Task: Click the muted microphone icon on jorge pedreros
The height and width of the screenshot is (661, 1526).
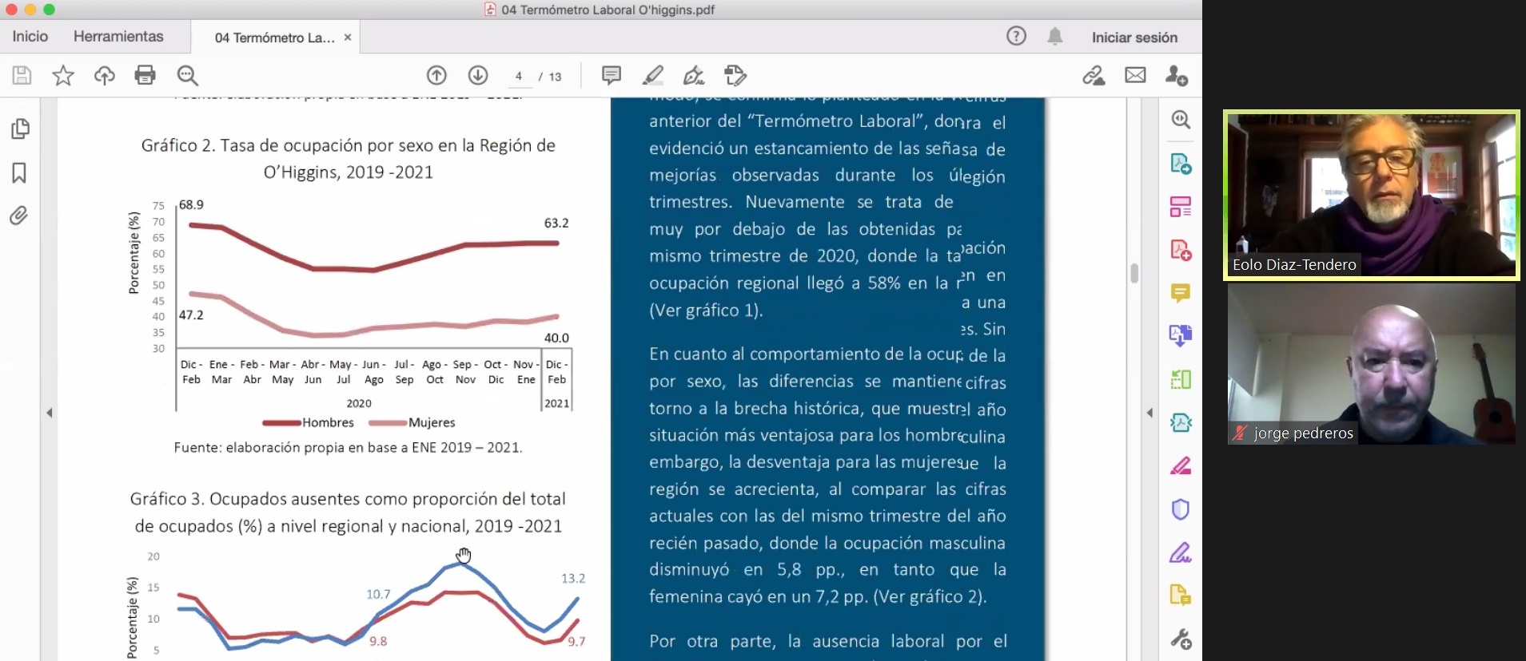Action: 1240,433
